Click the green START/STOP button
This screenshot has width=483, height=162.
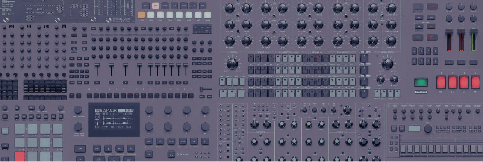(x=421, y=82)
